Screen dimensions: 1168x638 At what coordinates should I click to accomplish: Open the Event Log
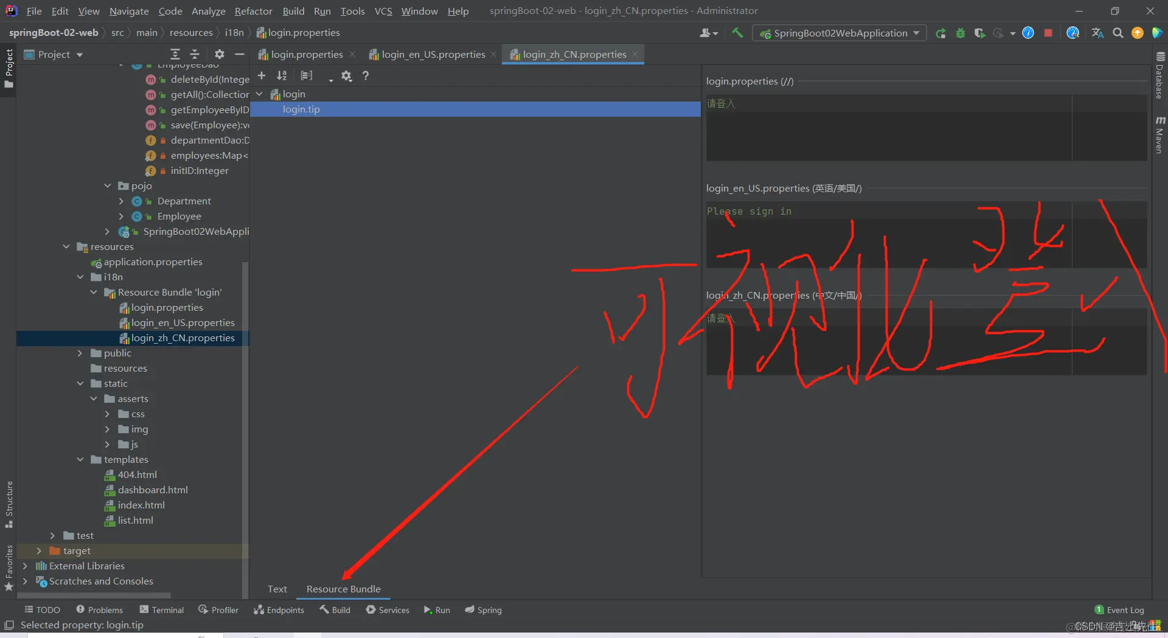point(1119,609)
